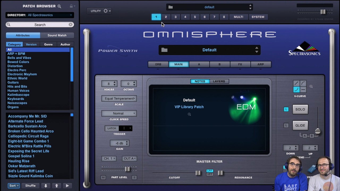The image size is (340, 191).
Task: Open the Sort dropdown
Action: point(14,186)
